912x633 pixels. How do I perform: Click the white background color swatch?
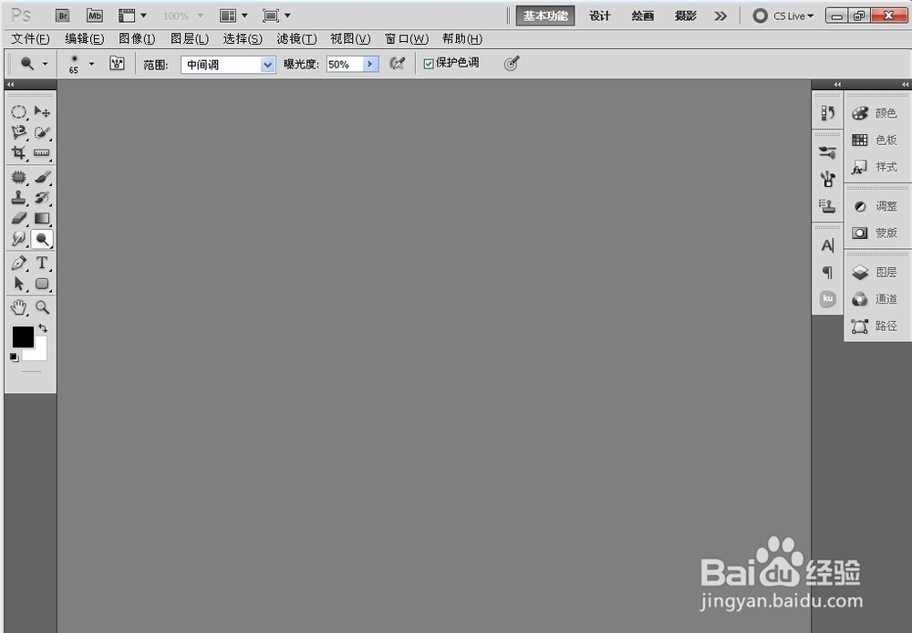coord(39,353)
